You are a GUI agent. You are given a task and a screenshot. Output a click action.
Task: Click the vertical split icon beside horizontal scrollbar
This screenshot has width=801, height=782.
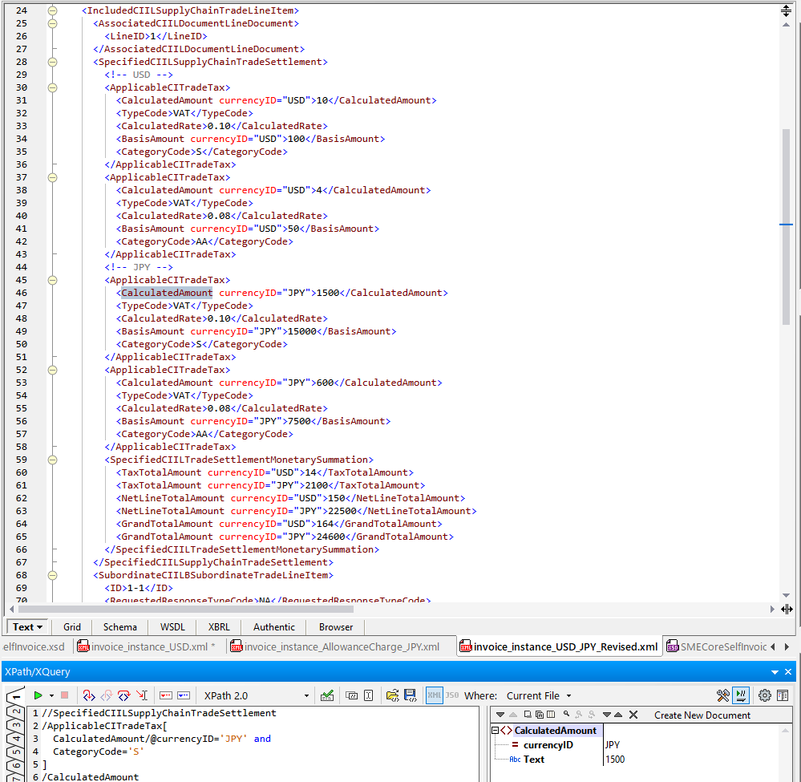[787, 609]
